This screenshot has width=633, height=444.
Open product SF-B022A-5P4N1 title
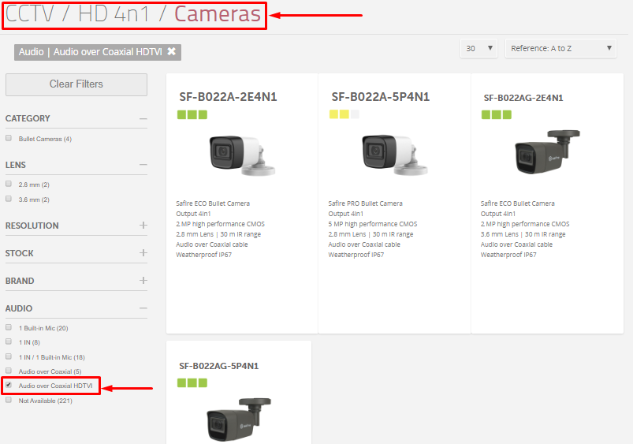380,97
